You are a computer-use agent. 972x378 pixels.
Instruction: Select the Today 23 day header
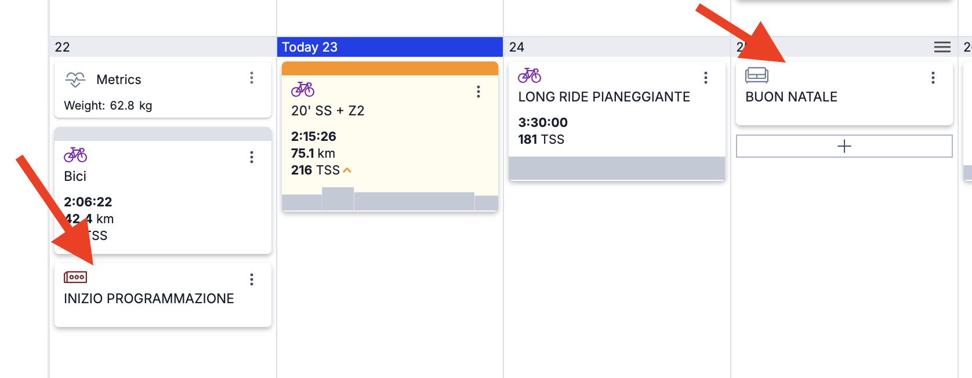click(x=390, y=47)
